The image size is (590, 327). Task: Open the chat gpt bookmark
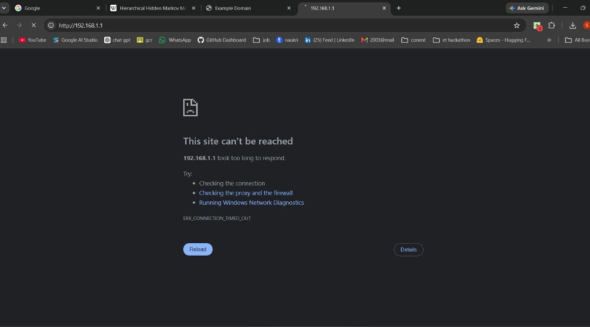(x=117, y=40)
